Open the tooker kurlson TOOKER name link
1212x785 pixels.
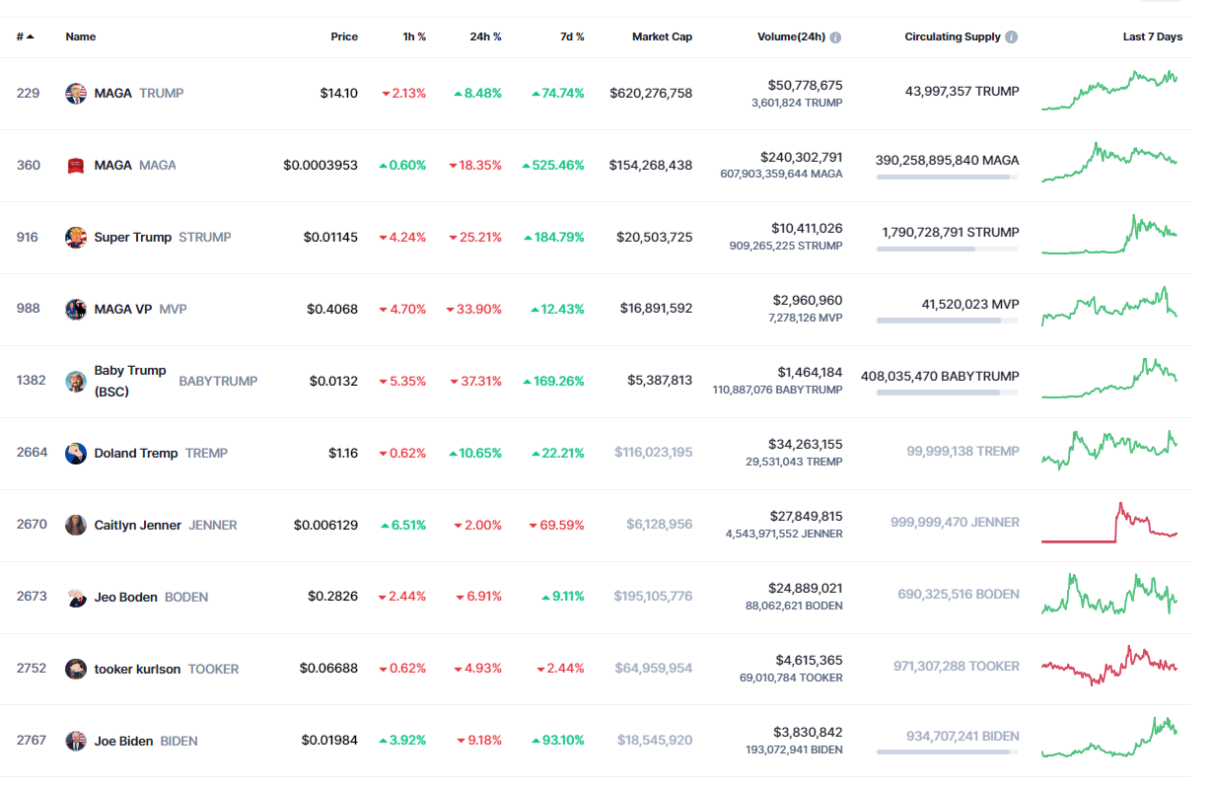click(x=167, y=670)
